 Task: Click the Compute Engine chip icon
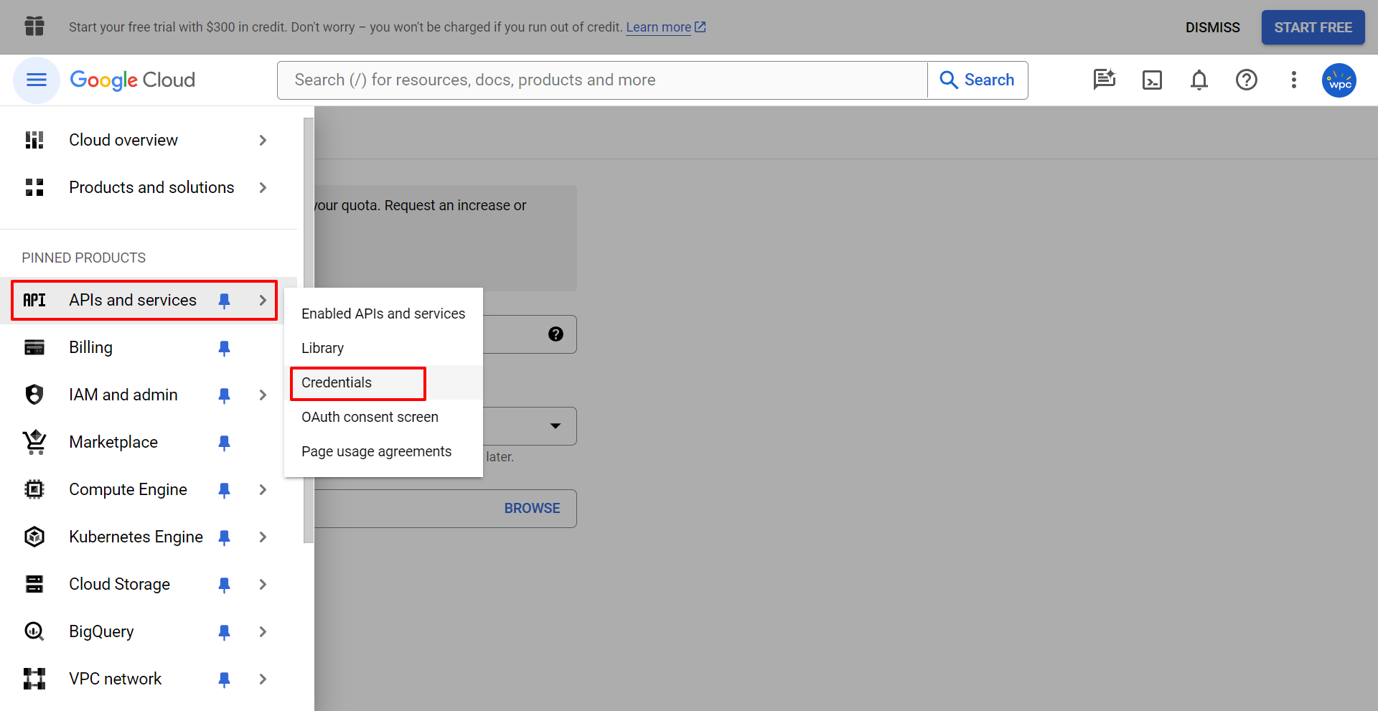pos(34,489)
